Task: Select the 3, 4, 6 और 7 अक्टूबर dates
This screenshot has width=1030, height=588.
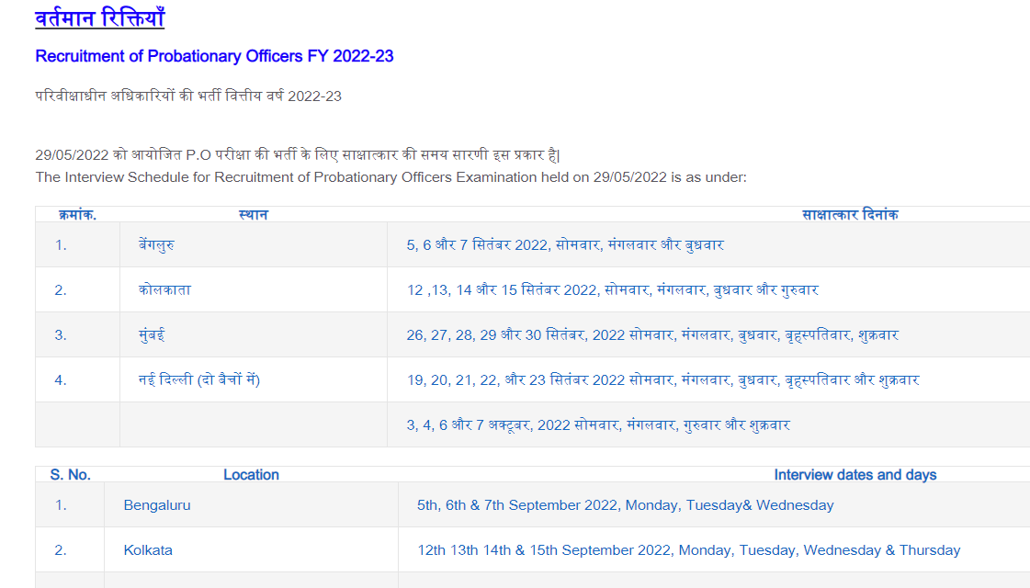Action: (598, 424)
